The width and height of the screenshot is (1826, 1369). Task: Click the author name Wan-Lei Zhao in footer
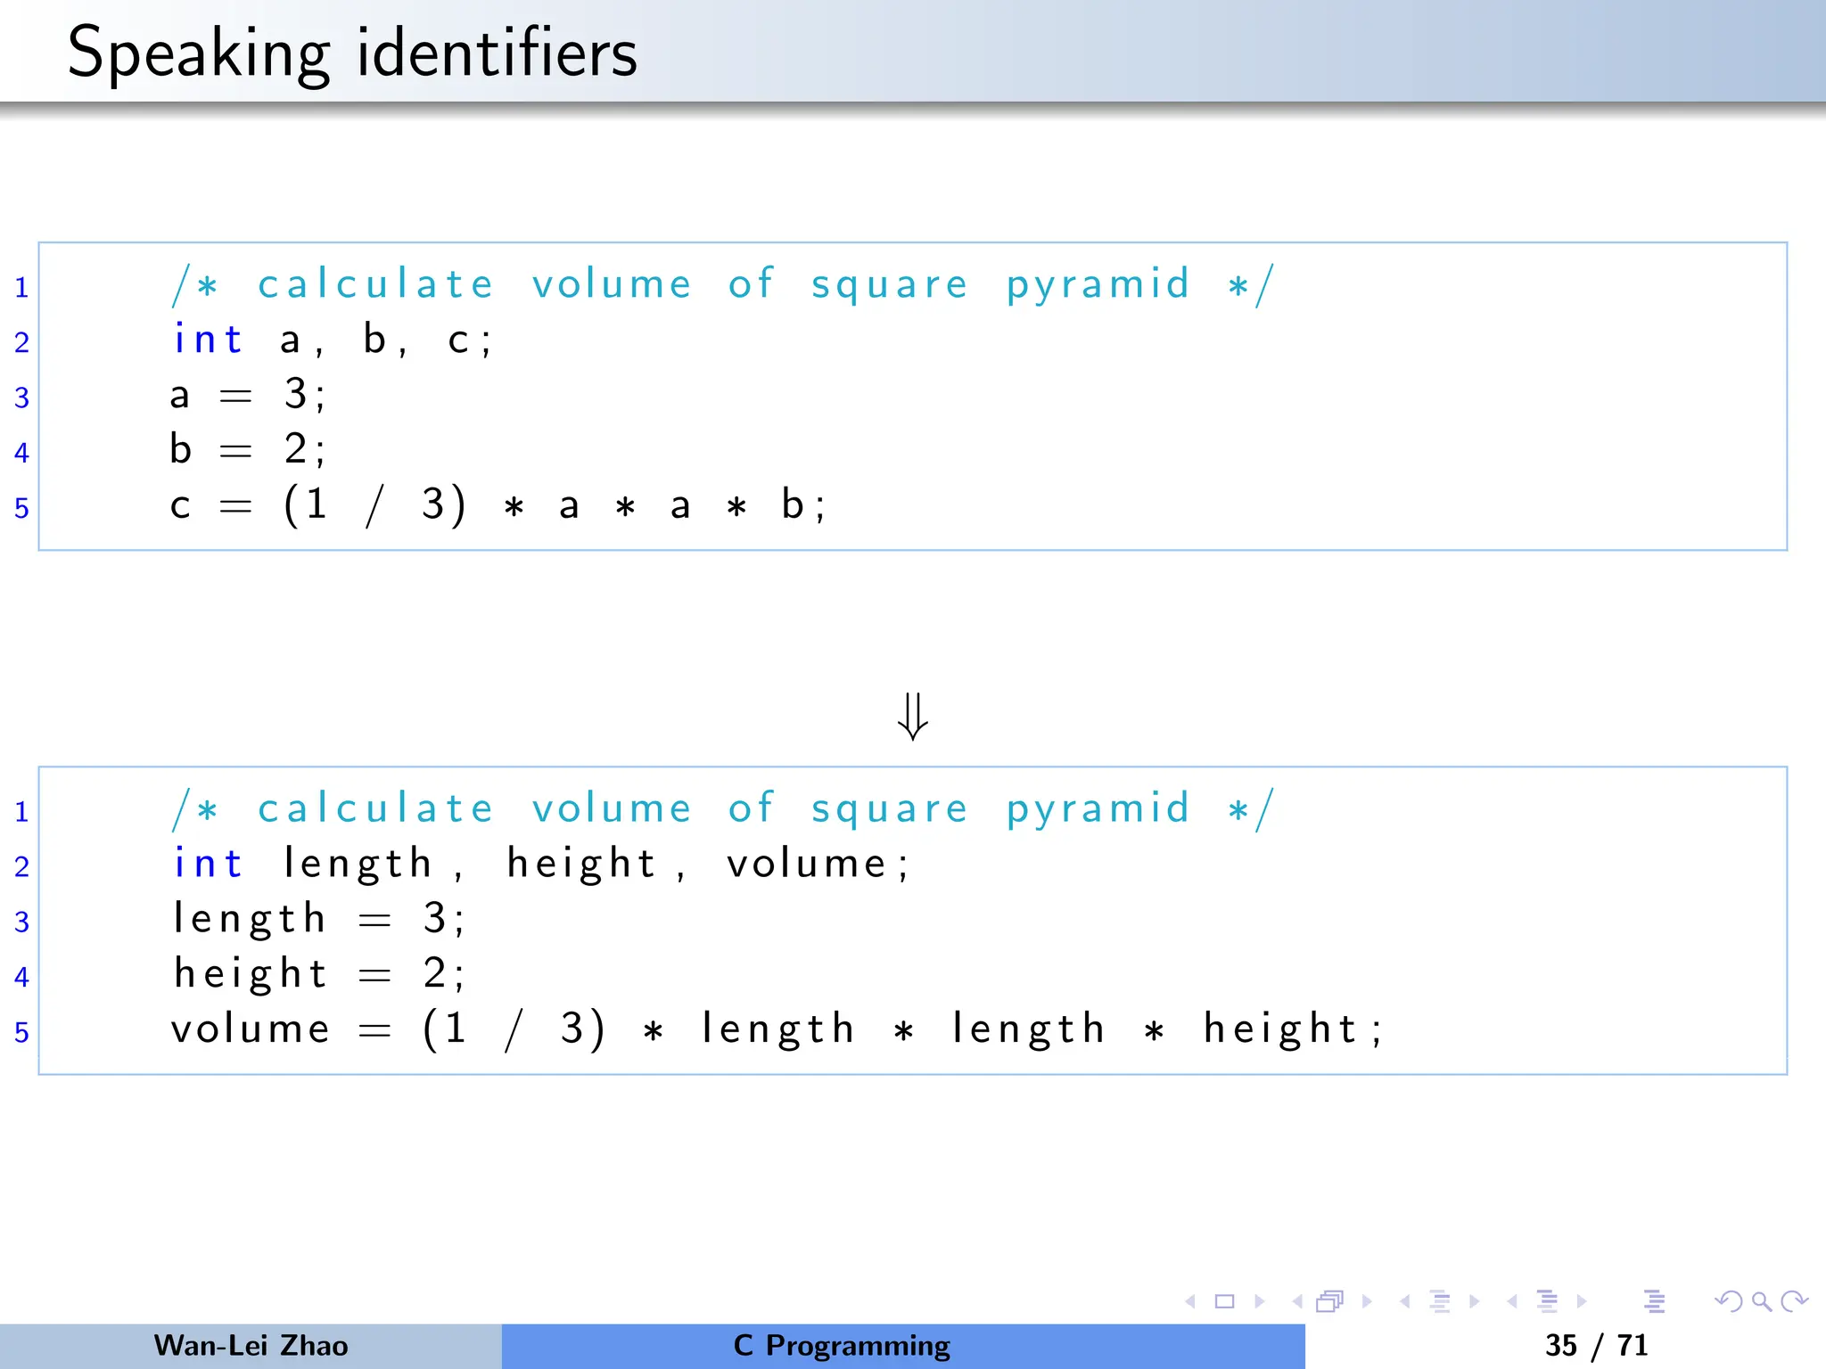[251, 1346]
